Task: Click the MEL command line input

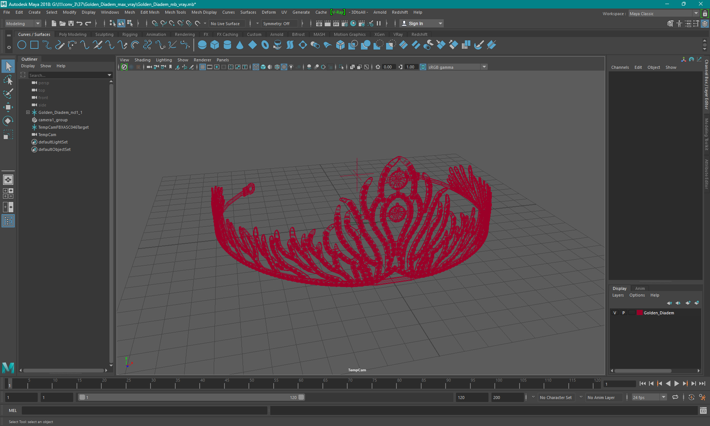Action: click(x=144, y=410)
